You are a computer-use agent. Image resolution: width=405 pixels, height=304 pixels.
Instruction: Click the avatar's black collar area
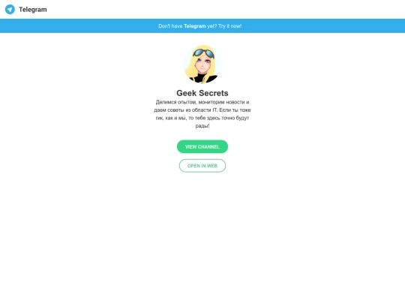click(204, 78)
